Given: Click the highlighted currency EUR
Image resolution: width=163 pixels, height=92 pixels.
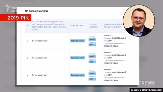Looking at the screenshot, I should coord(92,79).
